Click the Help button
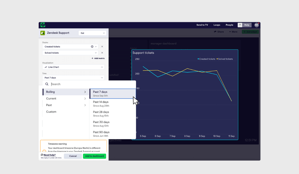 pos(247,25)
